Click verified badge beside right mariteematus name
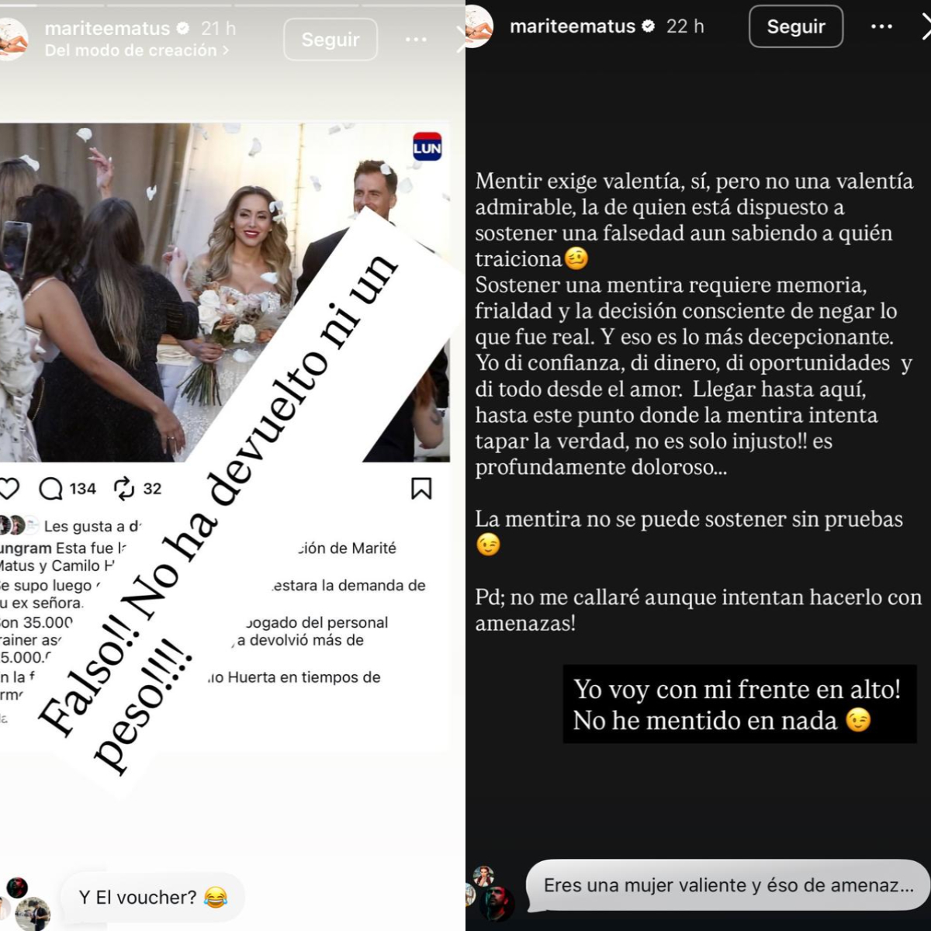This screenshot has height=931, width=931. (648, 26)
